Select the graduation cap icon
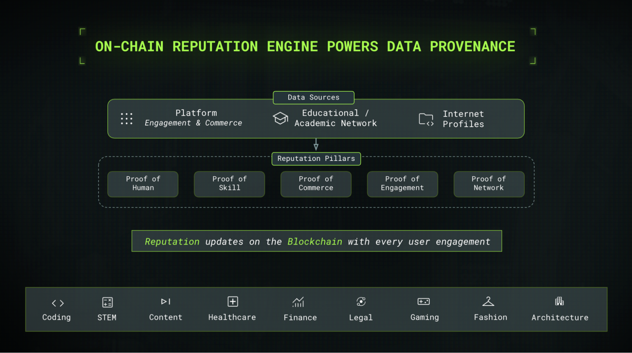632x353 pixels. click(280, 118)
